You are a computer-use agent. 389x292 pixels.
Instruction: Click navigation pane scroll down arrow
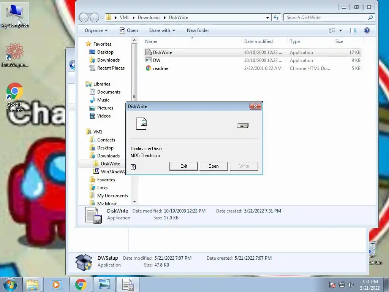click(x=134, y=202)
